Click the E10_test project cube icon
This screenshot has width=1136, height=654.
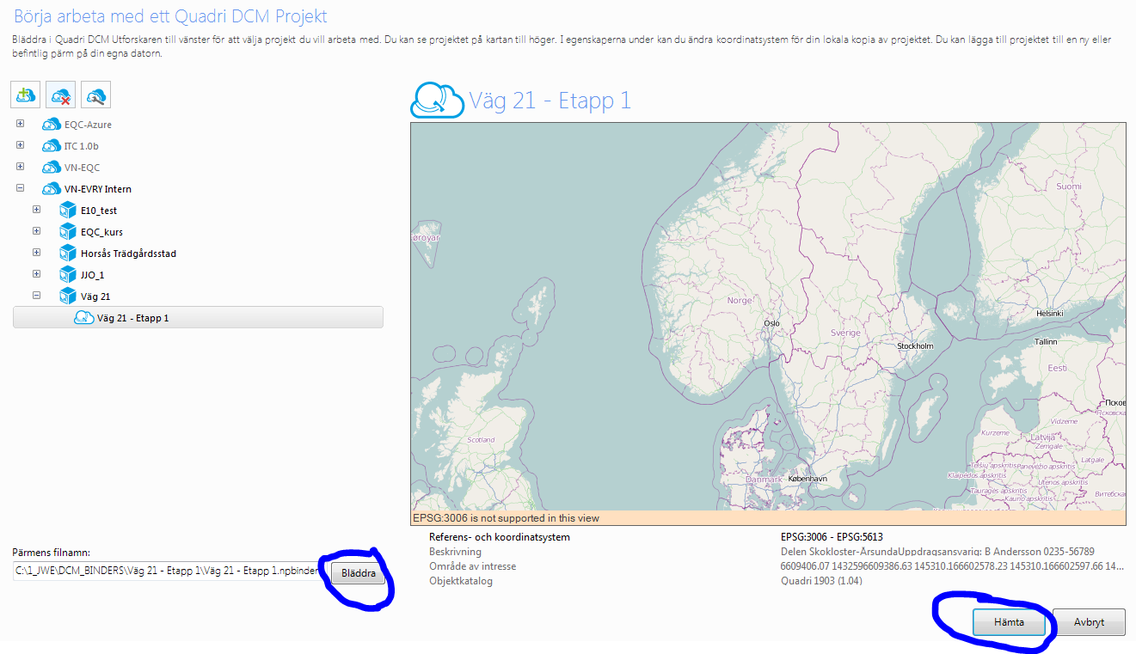(68, 211)
